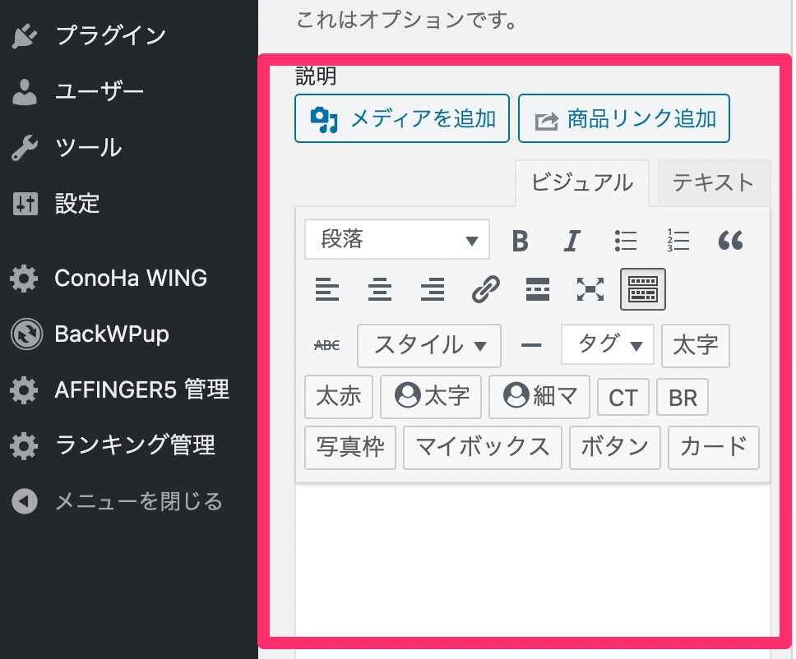Screen dimensions: 796x659
Task: Click the カード button
Action: pos(714,448)
